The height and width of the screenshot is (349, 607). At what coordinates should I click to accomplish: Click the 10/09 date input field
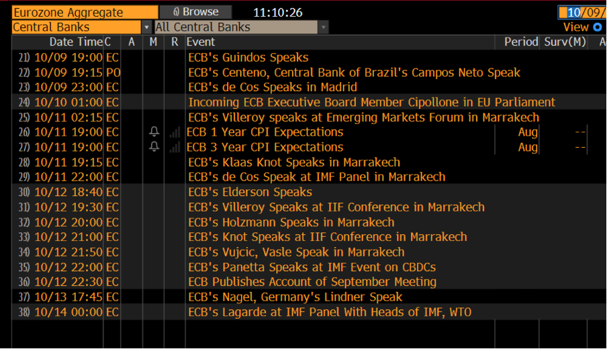click(582, 12)
